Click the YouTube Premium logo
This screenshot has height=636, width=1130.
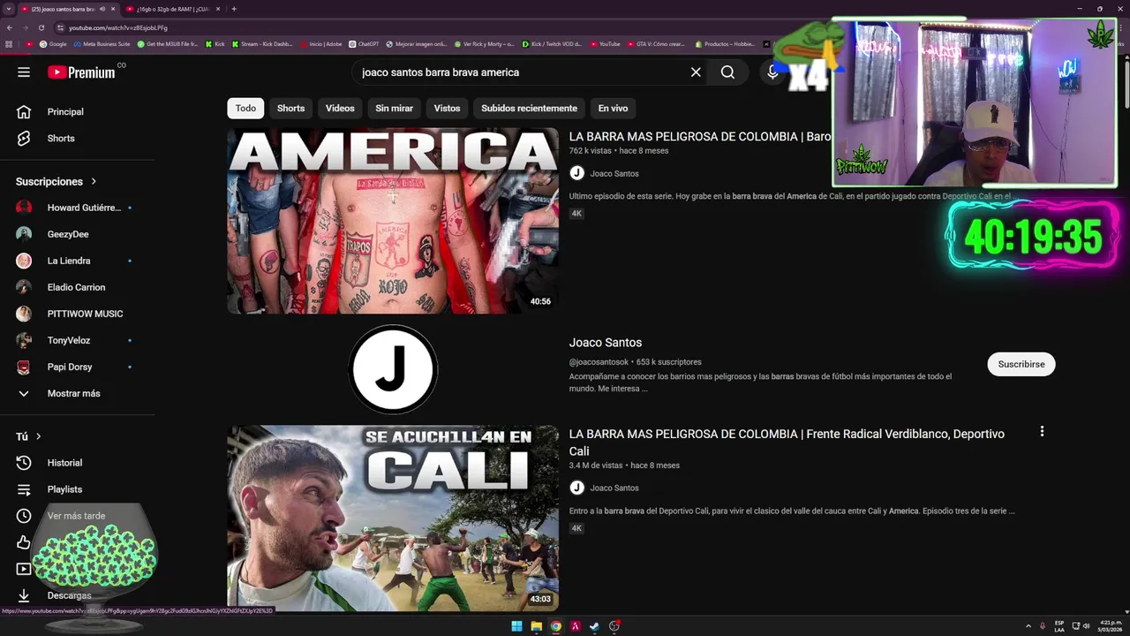click(x=81, y=72)
